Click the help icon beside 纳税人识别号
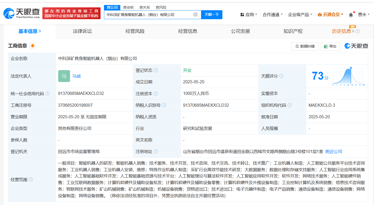The width and height of the screenshot is (374, 205). click(164, 105)
